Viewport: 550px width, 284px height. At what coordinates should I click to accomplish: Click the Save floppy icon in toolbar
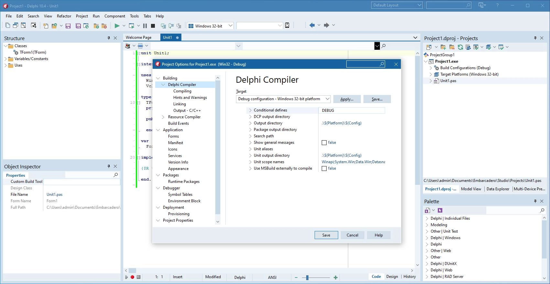tap(68, 26)
